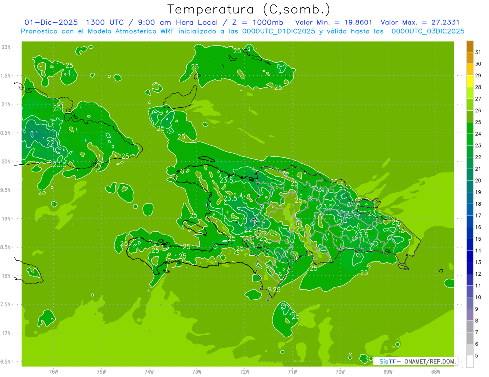Select the gray swatch between 6 and 7

click(x=470, y=338)
